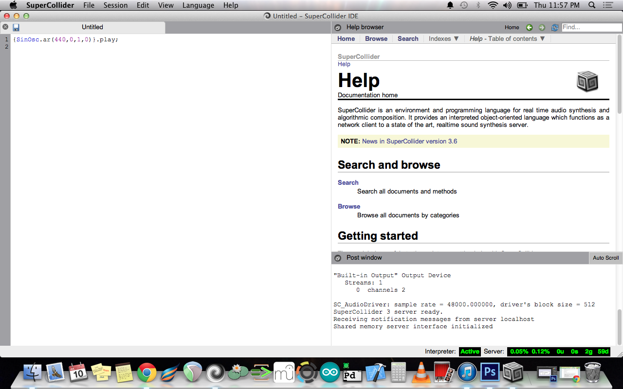Reload the Help browser page
Image resolution: width=623 pixels, height=389 pixels.
point(554,28)
